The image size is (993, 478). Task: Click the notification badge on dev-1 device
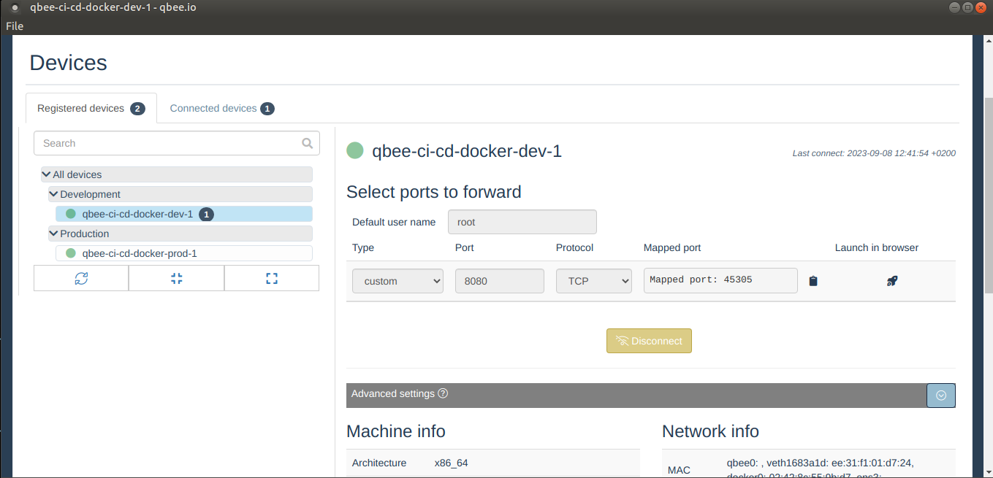coord(205,214)
